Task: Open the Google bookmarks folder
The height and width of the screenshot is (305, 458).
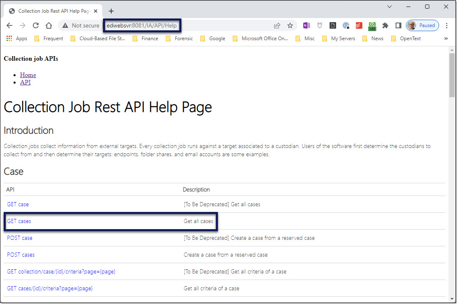Action: (x=213, y=39)
